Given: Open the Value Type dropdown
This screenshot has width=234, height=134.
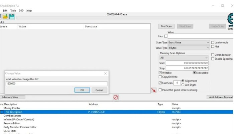Looking at the screenshot, I should [189, 48].
